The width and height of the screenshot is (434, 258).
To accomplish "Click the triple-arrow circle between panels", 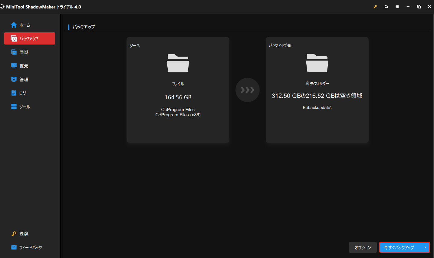I will (247, 90).
